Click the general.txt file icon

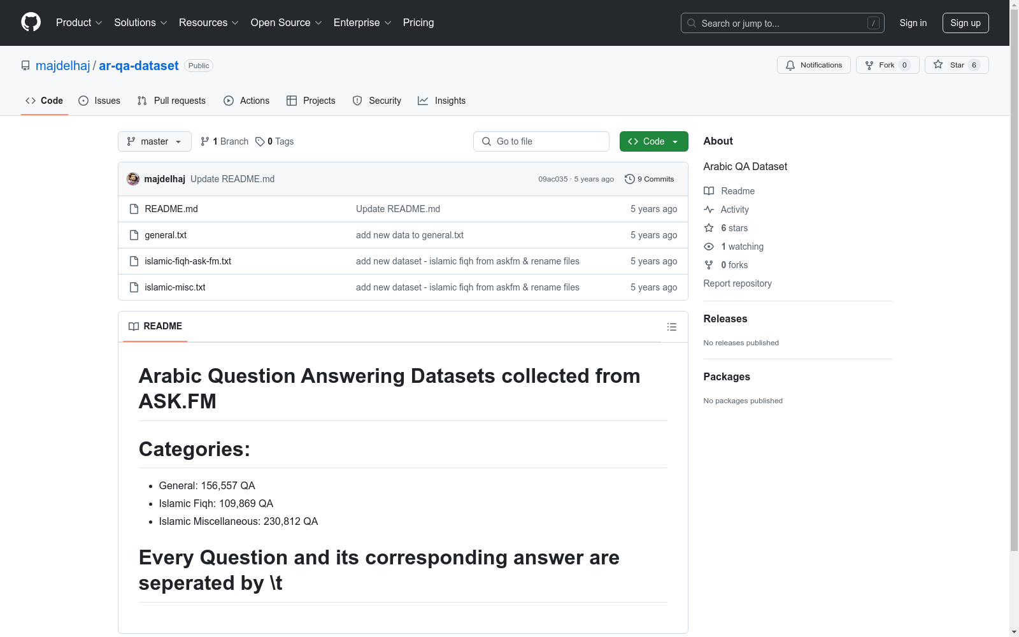tap(134, 235)
